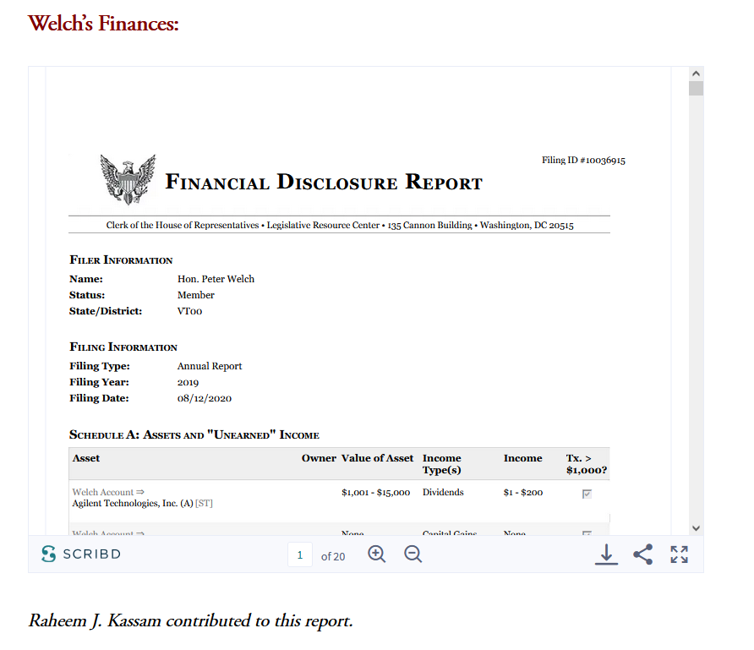Select 'Welch Account' text above Agilent
The width and height of the screenshot is (754, 650).
pyautogui.click(x=103, y=492)
